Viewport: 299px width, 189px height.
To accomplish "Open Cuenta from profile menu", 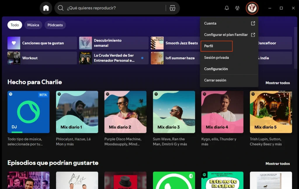I will coord(229,23).
